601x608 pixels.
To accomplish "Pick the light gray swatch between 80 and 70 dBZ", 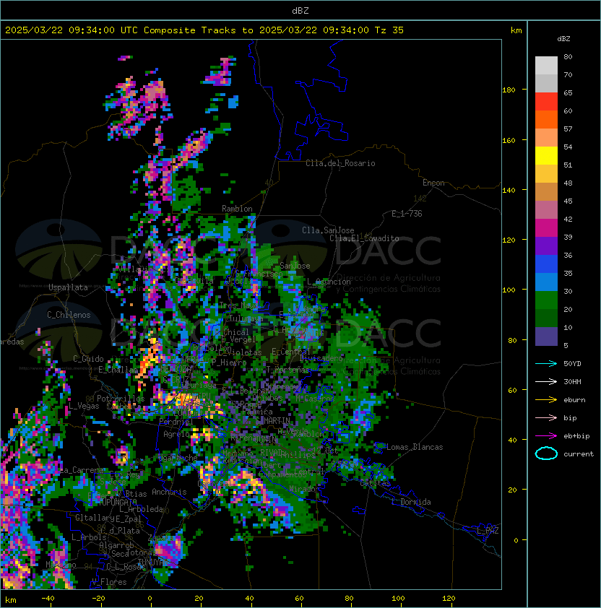I will [546, 66].
